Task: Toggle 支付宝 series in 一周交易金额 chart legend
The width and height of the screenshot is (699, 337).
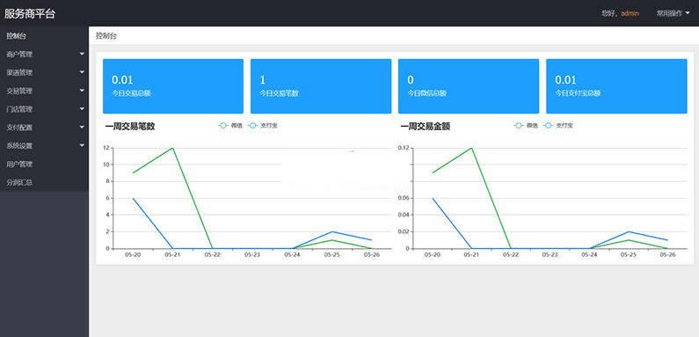Action: coord(558,126)
